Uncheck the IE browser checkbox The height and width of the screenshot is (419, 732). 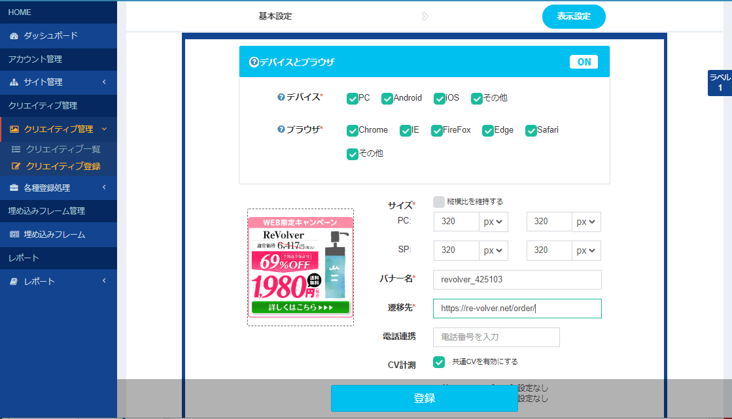point(405,131)
